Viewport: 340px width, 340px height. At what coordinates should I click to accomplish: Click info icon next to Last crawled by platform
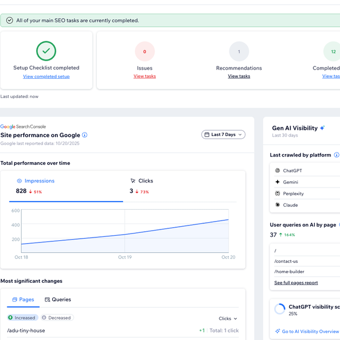(336, 155)
